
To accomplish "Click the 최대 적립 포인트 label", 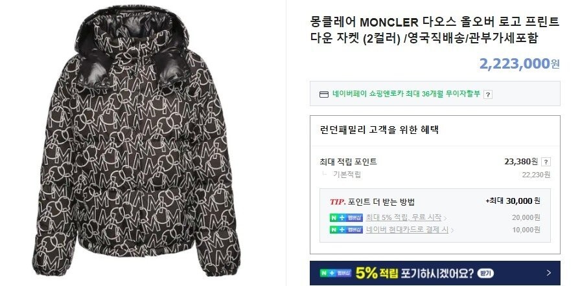I will click(348, 162).
